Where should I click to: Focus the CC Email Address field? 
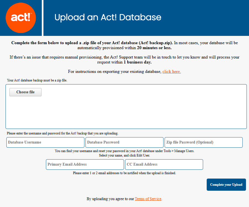coord(164,164)
